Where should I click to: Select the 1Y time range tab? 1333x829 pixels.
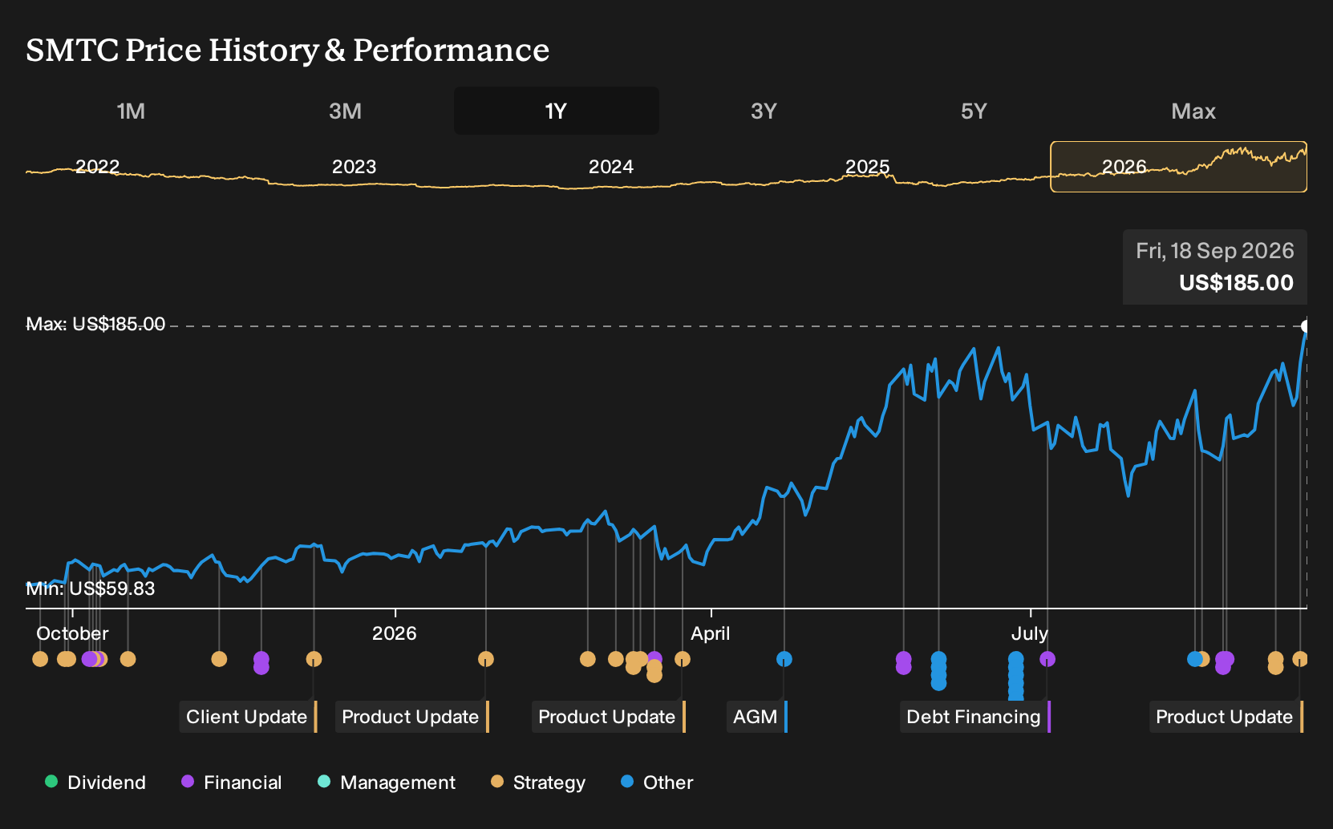coord(556,111)
